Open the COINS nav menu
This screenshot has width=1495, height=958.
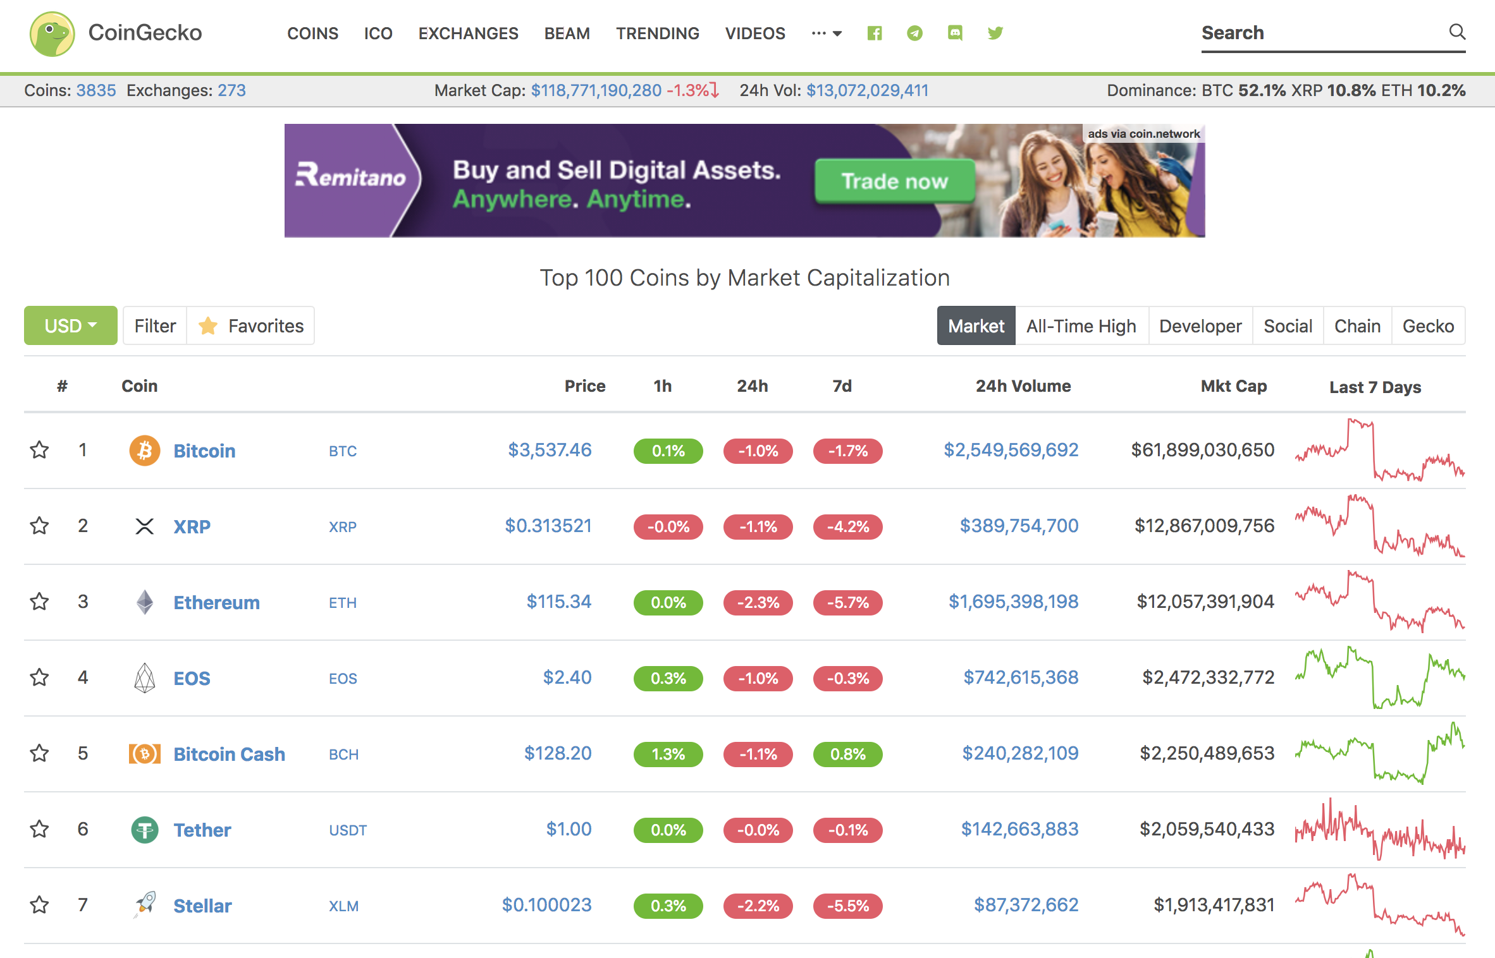(x=312, y=33)
